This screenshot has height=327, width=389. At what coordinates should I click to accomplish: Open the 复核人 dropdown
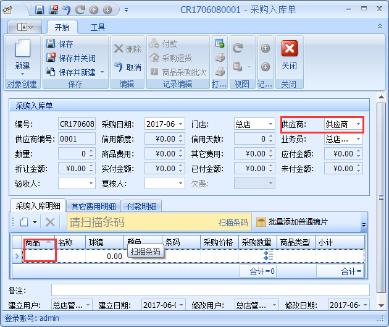(180, 183)
